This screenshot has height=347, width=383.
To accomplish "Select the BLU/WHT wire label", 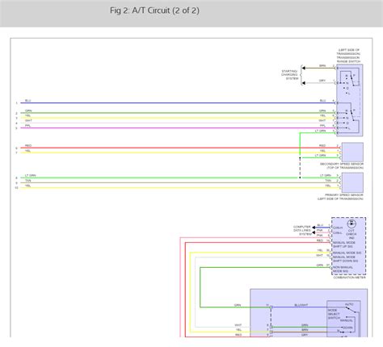I will click(x=301, y=305).
